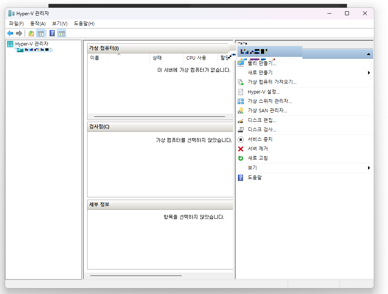This screenshot has width=388, height=294.
Task: Click the 서비스 중지 stop icon
Action: pyautogui.click(x=241, y=140)
